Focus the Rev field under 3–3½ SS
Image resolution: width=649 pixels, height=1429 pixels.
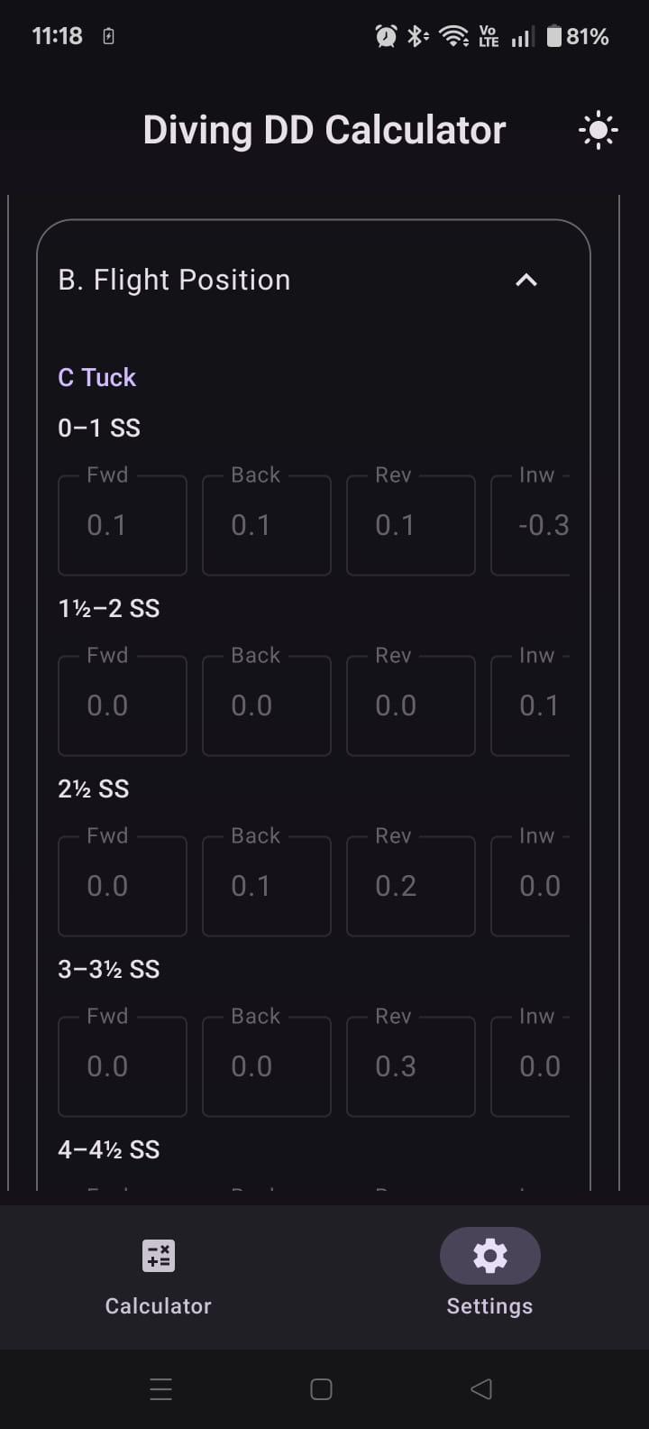(x=411, y=1066)
